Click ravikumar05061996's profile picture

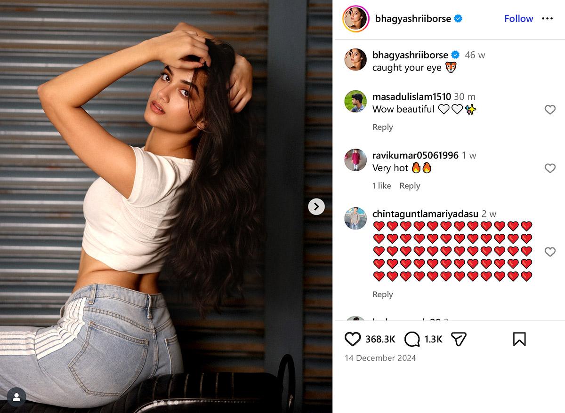click(x=355, y=160)
